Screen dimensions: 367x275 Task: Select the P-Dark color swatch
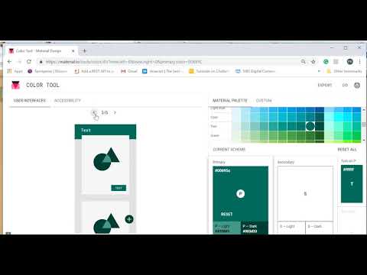click(x=255, y=228)
